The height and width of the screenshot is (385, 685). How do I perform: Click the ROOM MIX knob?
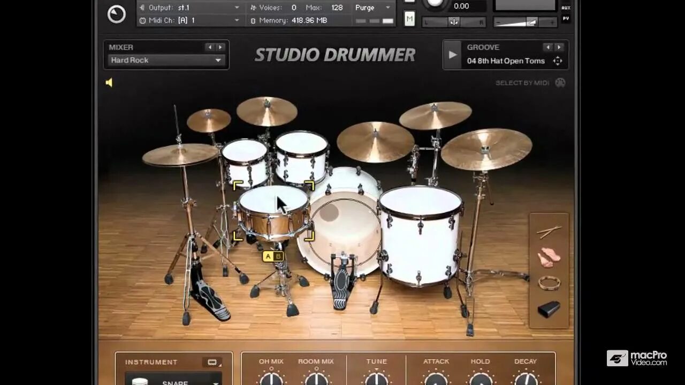point(316,379)
